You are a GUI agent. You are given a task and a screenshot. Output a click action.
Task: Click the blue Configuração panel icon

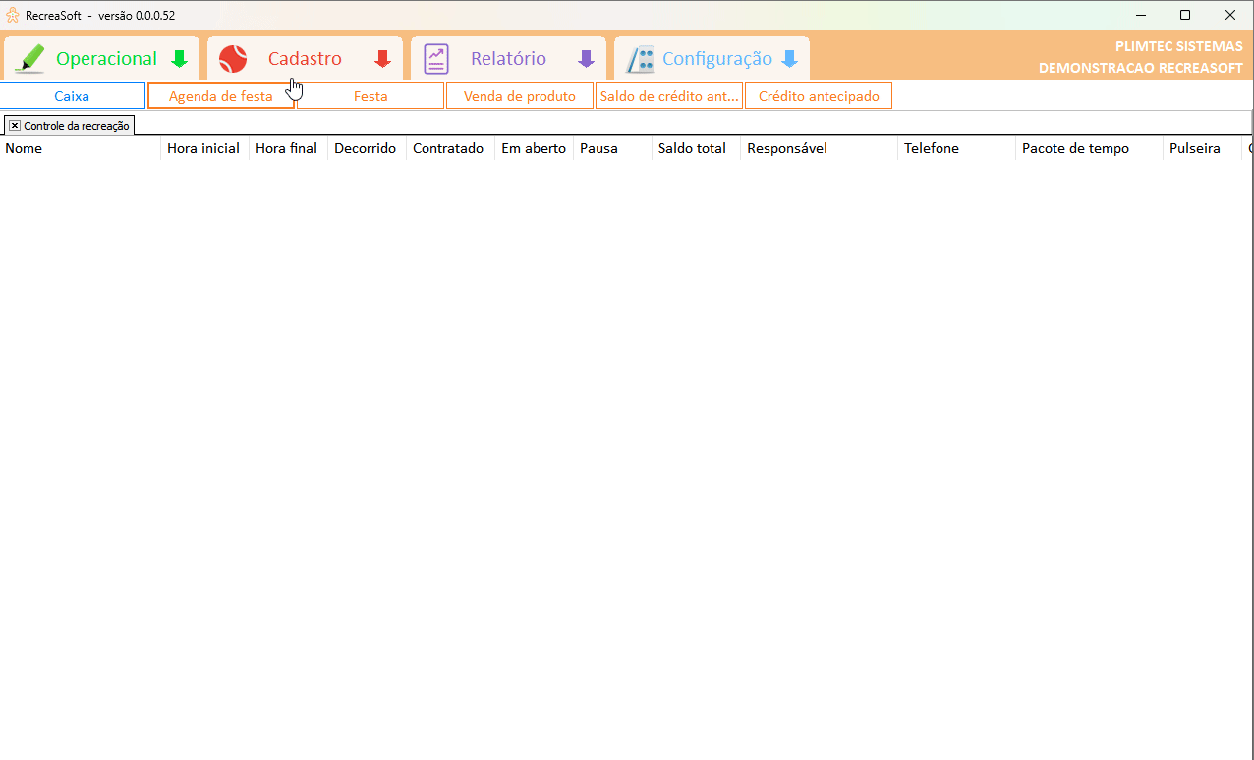pos(641,59)
